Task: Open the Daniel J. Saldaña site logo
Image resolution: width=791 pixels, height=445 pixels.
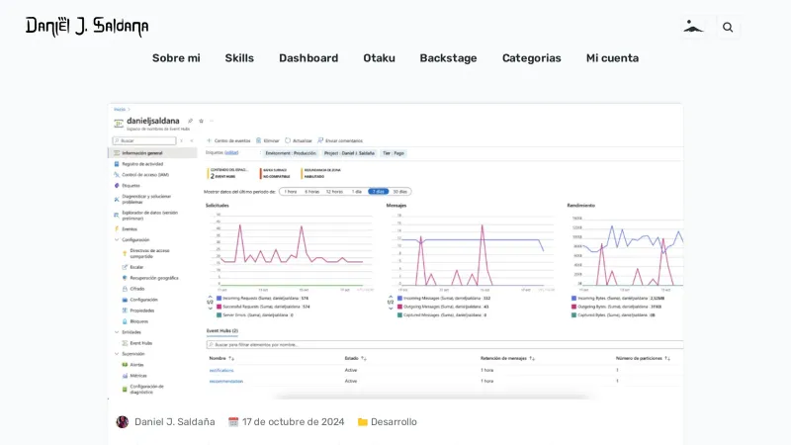Action: click(87, 27)
